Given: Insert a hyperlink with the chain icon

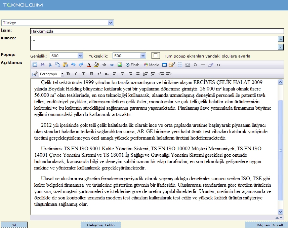Looking at the screenshot, I should [x=112, y=65].
